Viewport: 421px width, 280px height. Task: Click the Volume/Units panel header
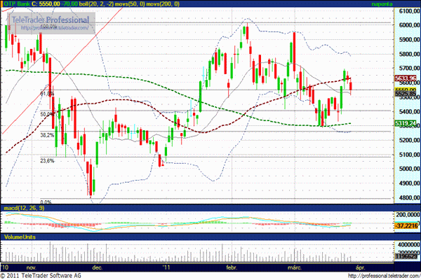19,238
